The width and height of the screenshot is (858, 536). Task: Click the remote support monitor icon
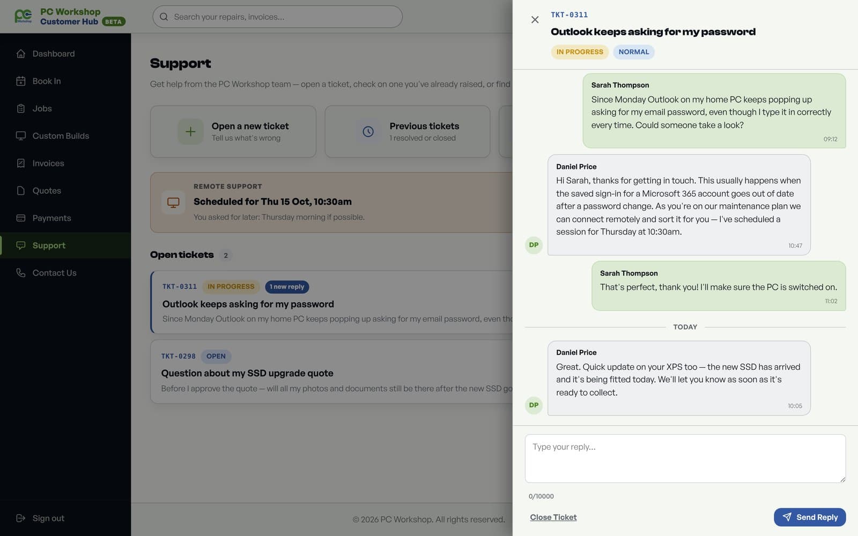point(173,202)
